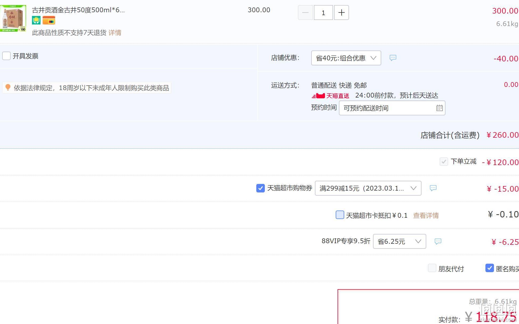The image size is (519, 324).
Task: Open 查看详情 link for supermarket card deduction
Action: pyautogui.click(x=426, y=215)
